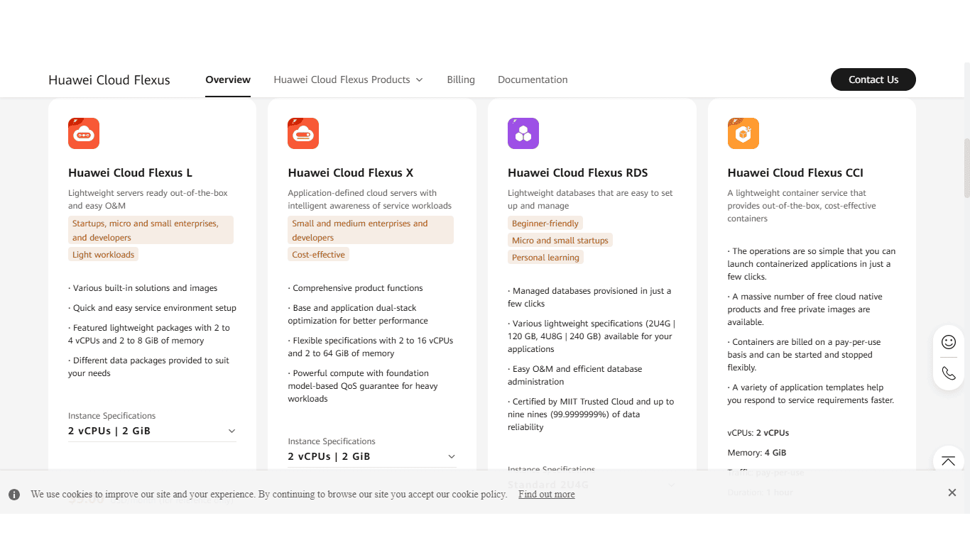This screenshot has height=545, width=970.
Task: Click Small and medium enterprises and developers tag
Action: (371, 230)
